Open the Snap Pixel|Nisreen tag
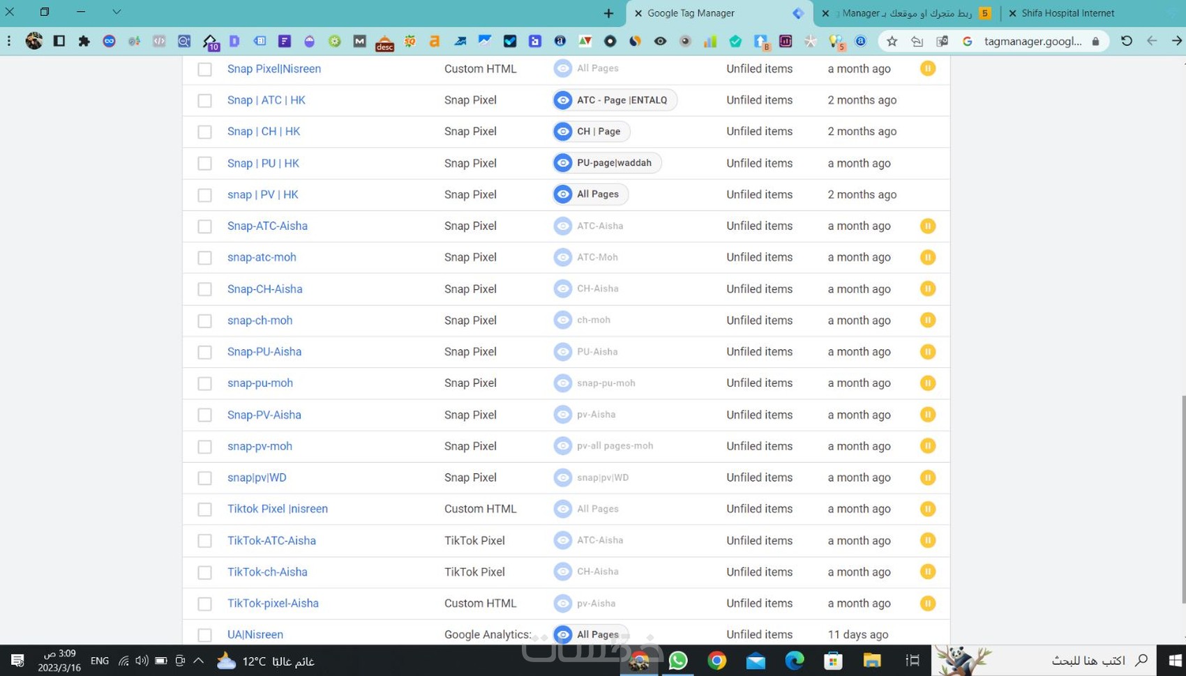1186x676 pixels. pyautogui.click(x=274, y=69)
